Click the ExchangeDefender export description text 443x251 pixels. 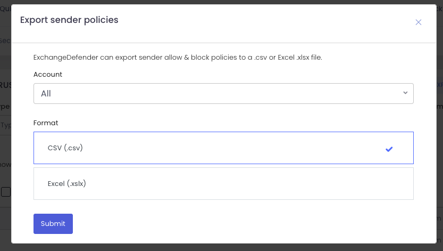[178, 57]
